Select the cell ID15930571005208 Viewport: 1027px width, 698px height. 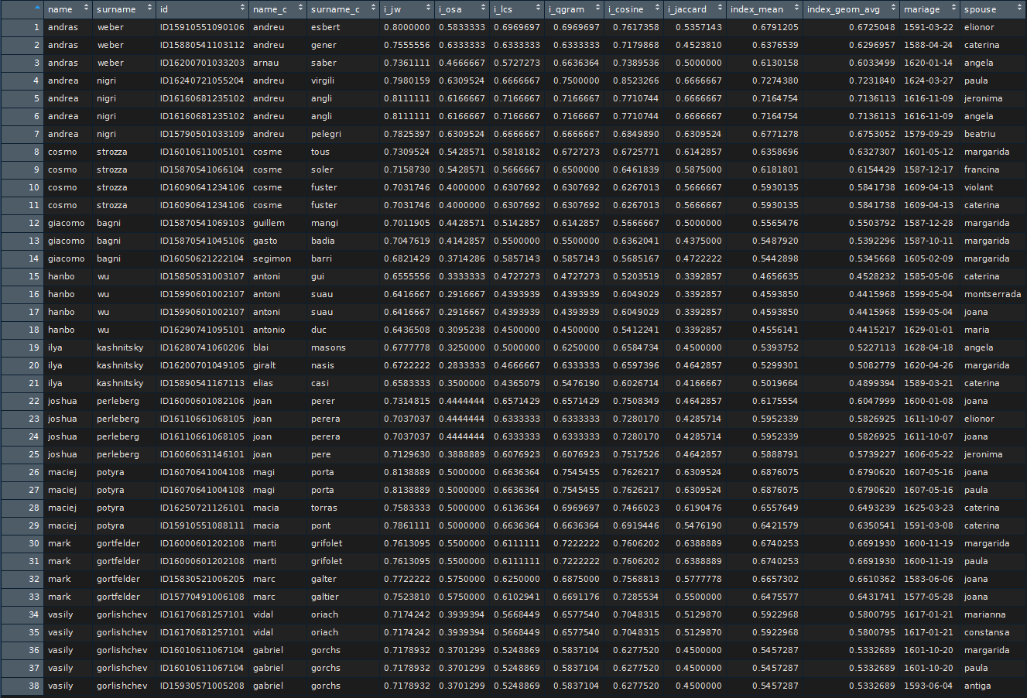coord(202,686)
